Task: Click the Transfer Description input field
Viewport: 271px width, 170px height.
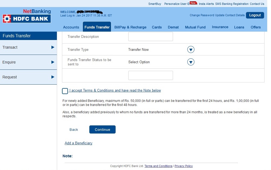Action: [151, 36]
